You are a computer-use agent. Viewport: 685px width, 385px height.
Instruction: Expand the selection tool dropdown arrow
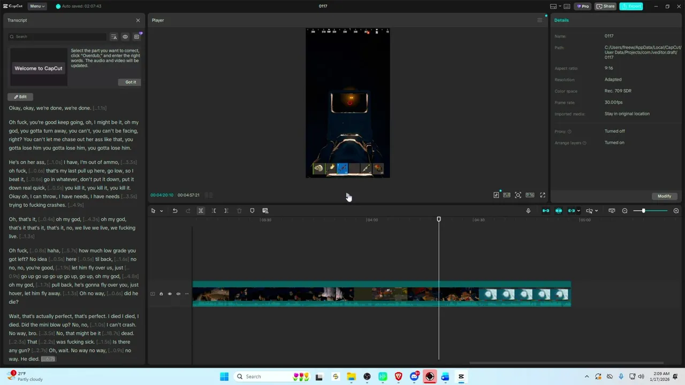point(161,211)
